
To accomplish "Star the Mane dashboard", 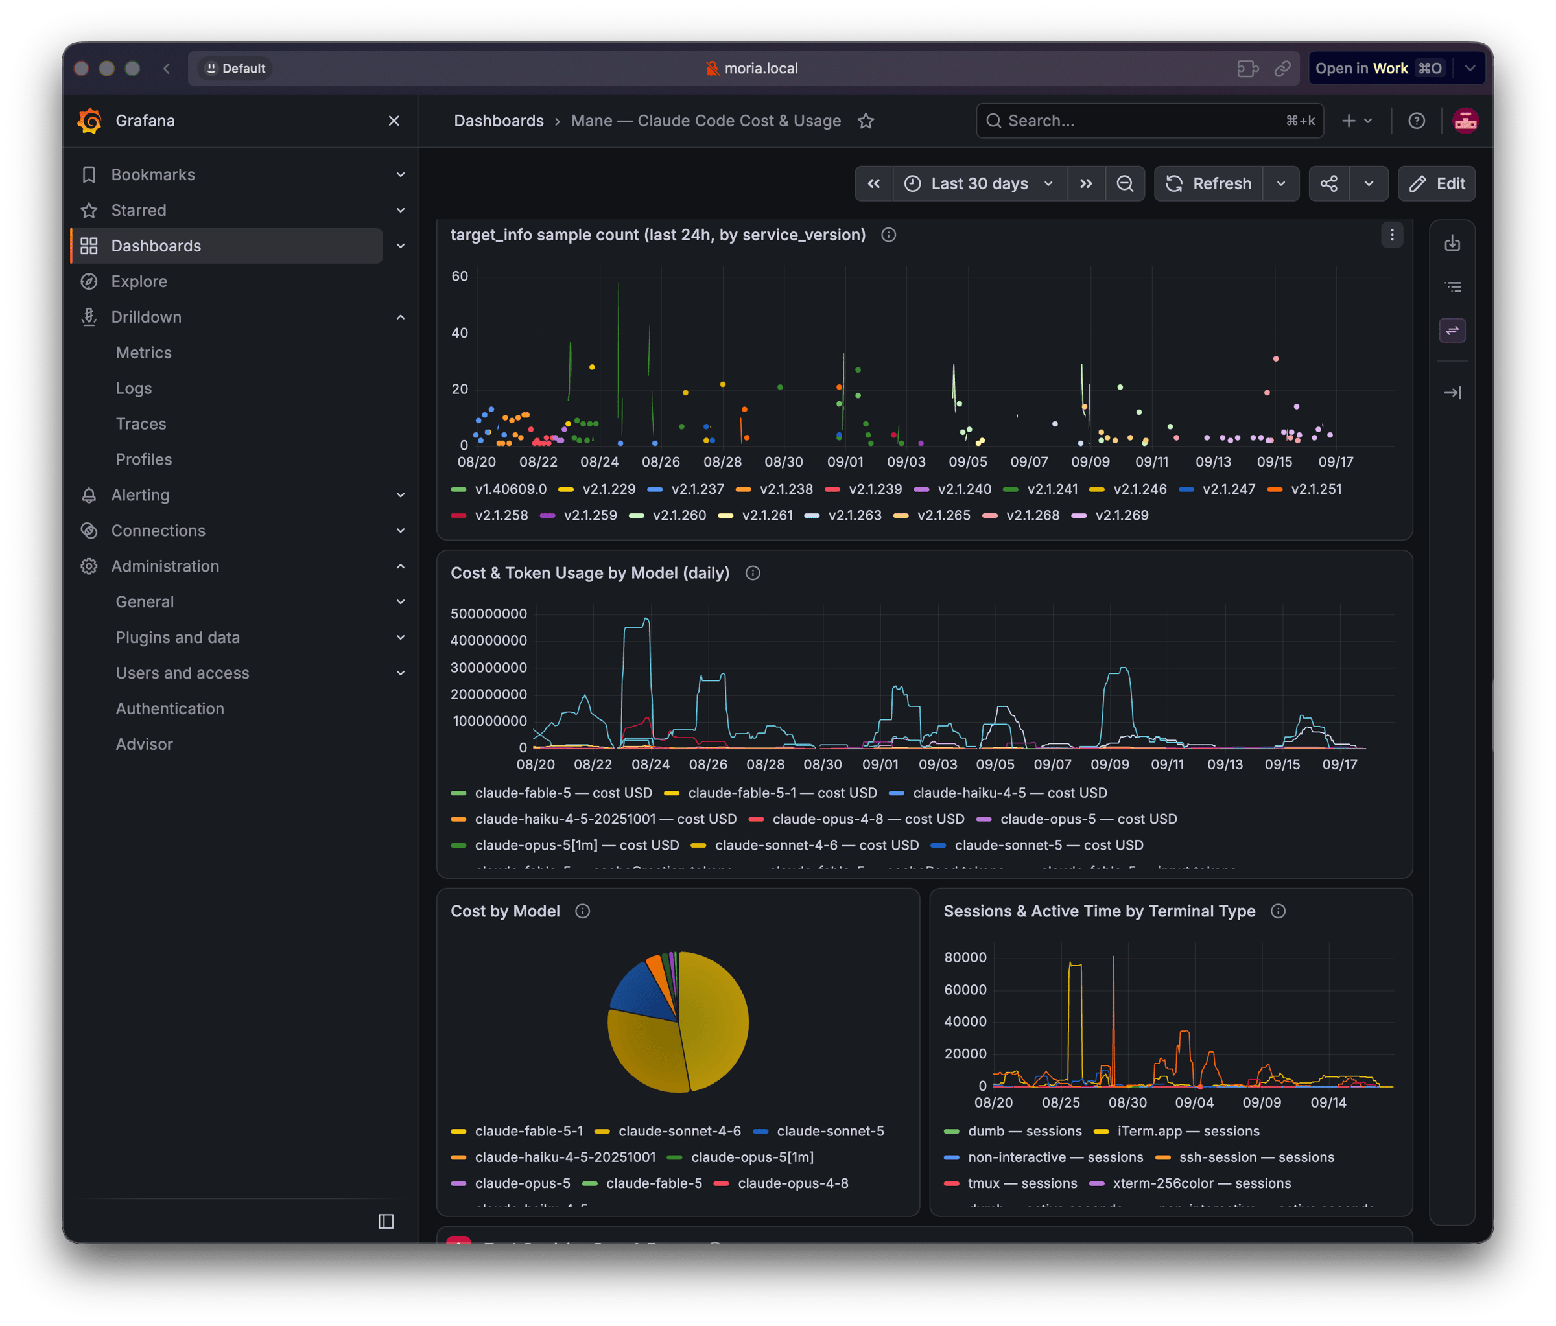I will [866, 121].
